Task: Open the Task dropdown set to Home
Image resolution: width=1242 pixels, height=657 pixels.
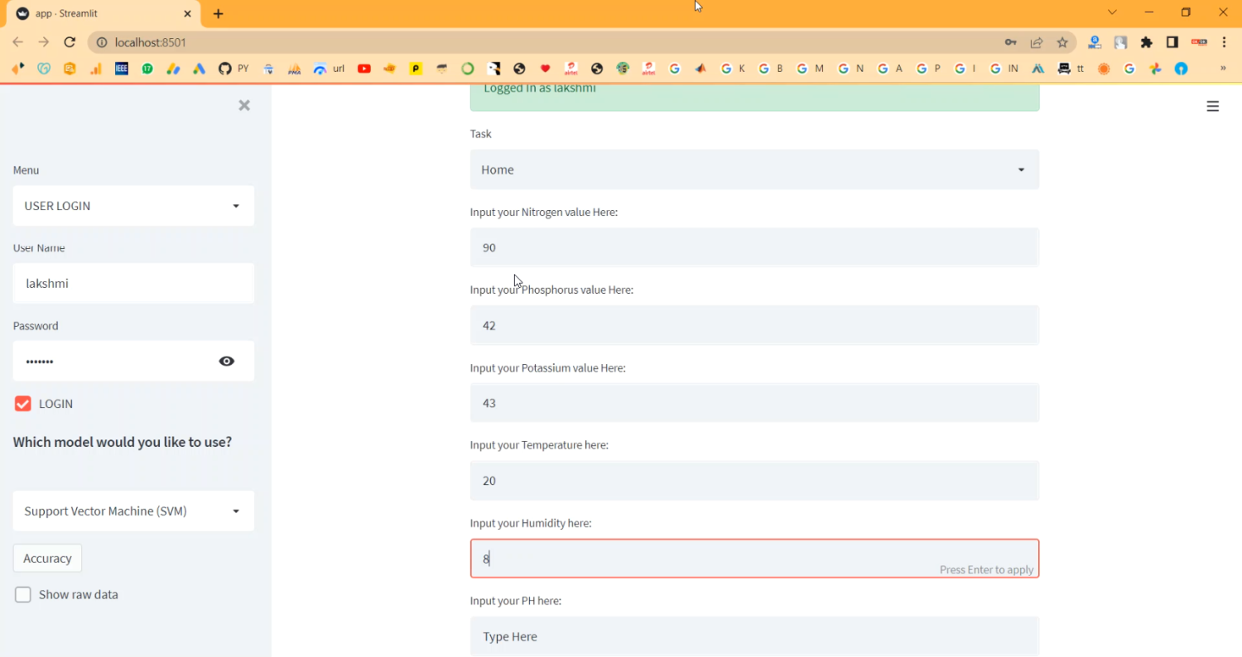Action: click(x=753, y=170)
